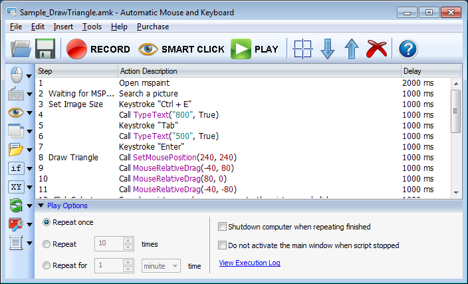The width and height of the screenshot is (468, 284).
Task: Click the SMART CLICK eye button
Action: pyautogui.click(x=181, y=49)
